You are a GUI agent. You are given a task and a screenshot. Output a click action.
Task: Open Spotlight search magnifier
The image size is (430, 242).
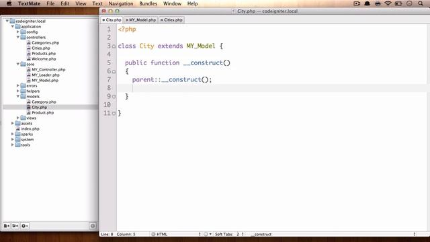pyautogui.click(x=421, y=3)
